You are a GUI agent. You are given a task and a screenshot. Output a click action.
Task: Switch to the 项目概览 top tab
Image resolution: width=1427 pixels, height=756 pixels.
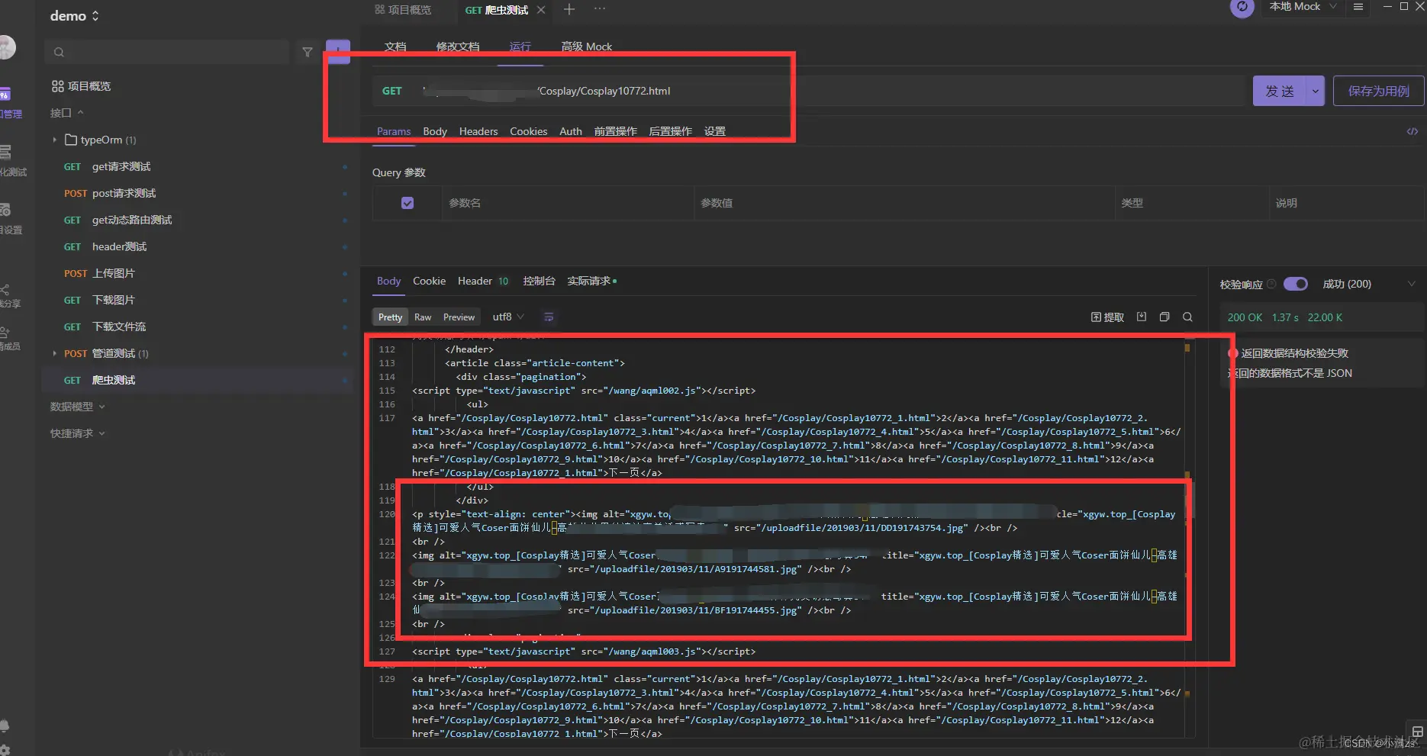[x=403, y=10]
